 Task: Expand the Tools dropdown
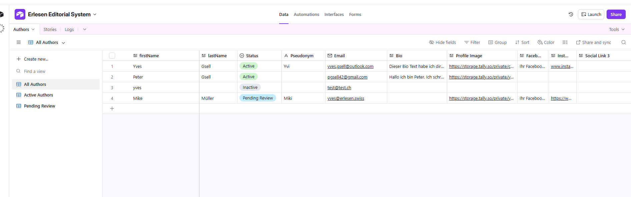click(x=616, y=29)
